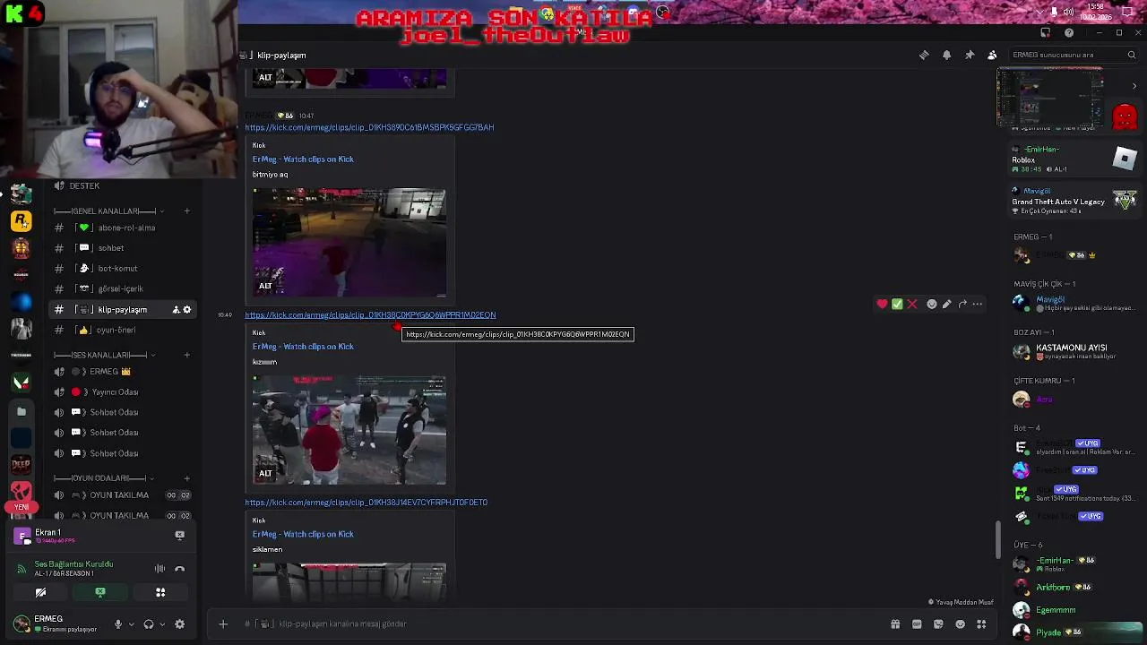Toggle camera on or off

point(40,592)
